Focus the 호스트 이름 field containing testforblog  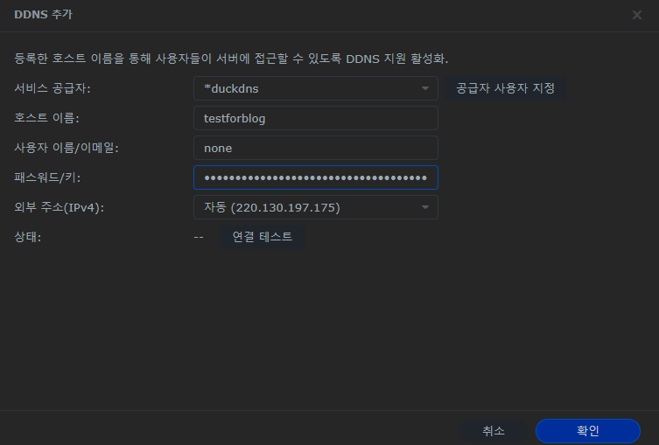pyautogui.click(x=315, y=118)
